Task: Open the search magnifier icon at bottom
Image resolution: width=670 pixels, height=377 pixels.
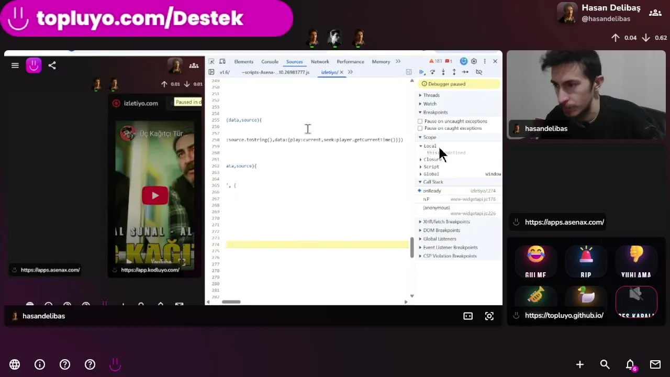Action: [605, 364]
